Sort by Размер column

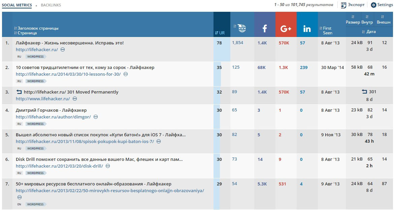point(353,20)
